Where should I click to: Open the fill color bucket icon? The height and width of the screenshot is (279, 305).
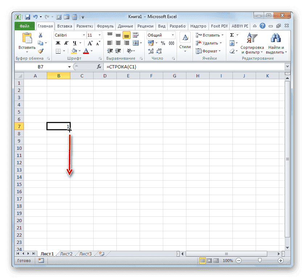(74, 51)
